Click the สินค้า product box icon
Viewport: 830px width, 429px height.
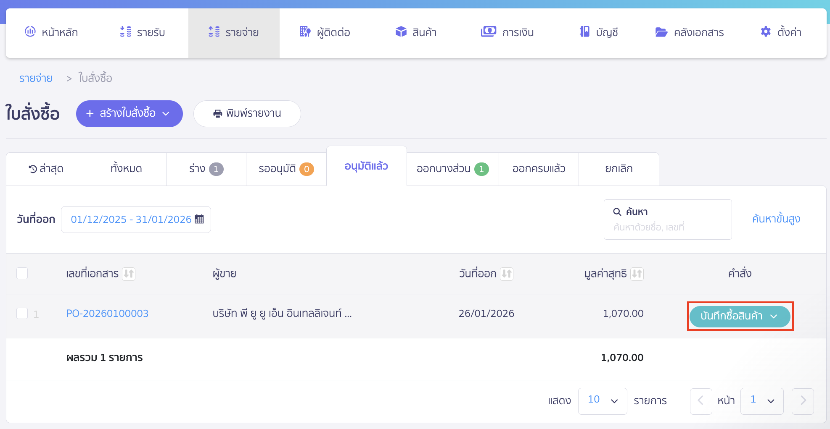click(401, 32)
